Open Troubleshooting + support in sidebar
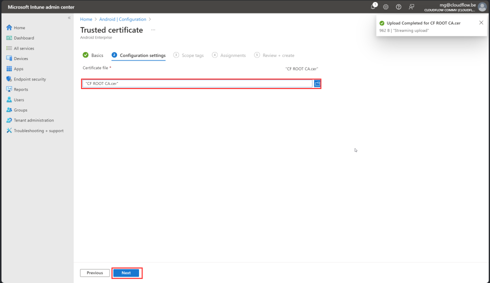This screenshot has width=490, height=283. coord(38,130)
